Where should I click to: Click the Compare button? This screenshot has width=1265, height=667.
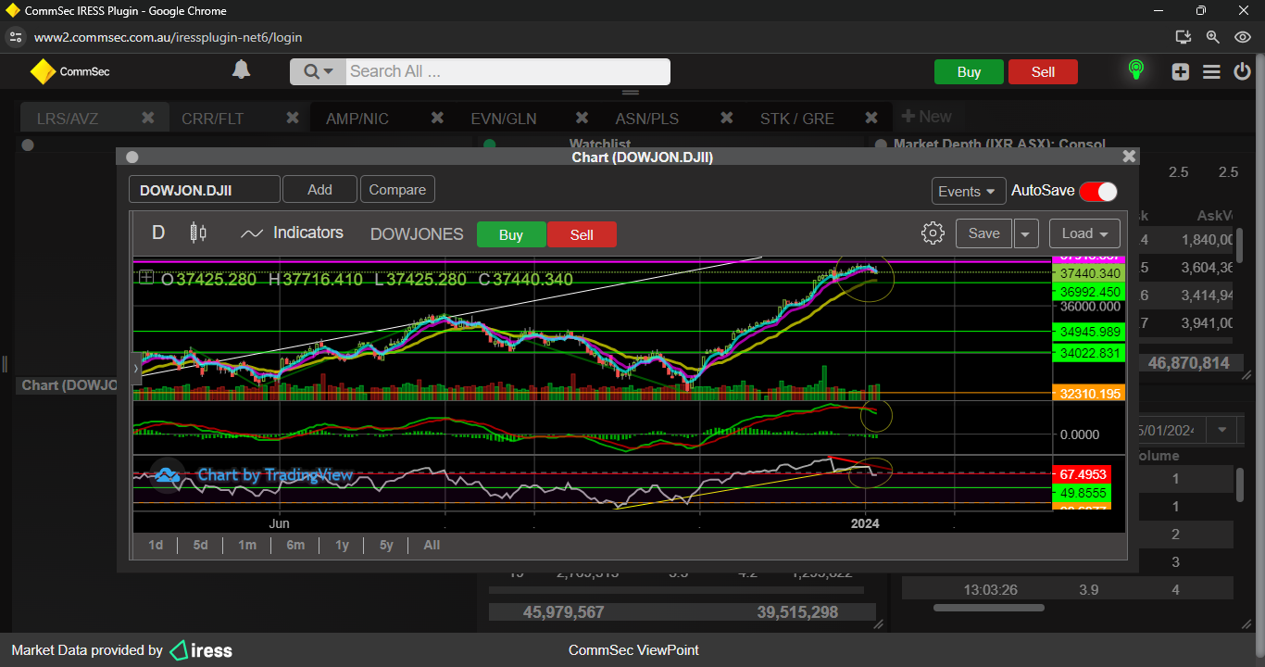pos(397,189)
